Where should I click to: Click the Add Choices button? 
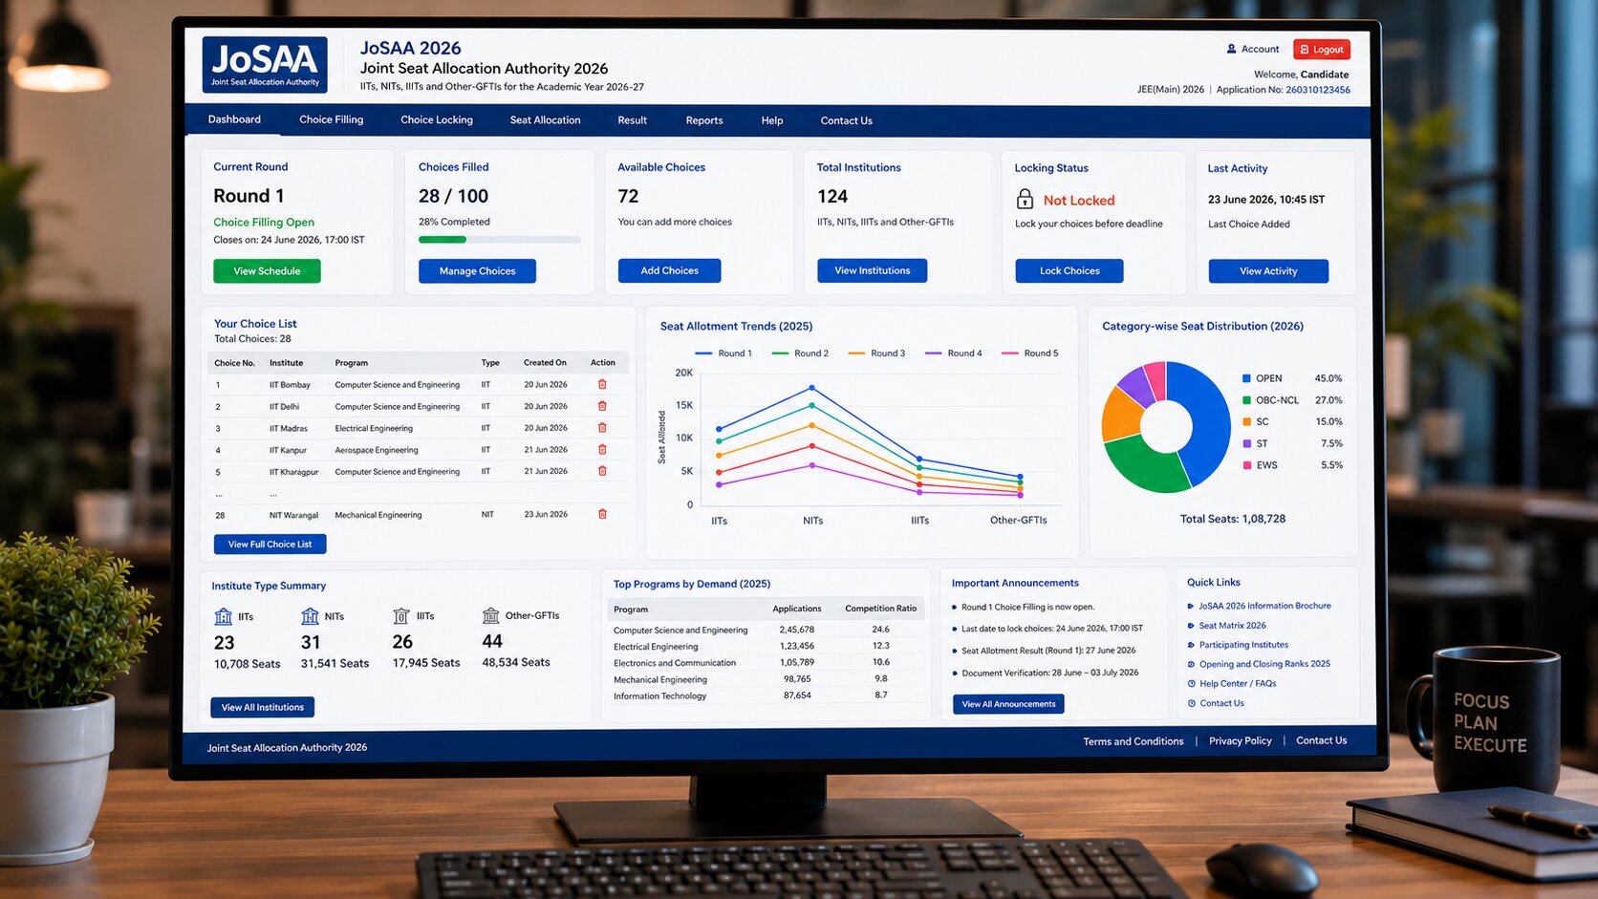coord(669,270)
